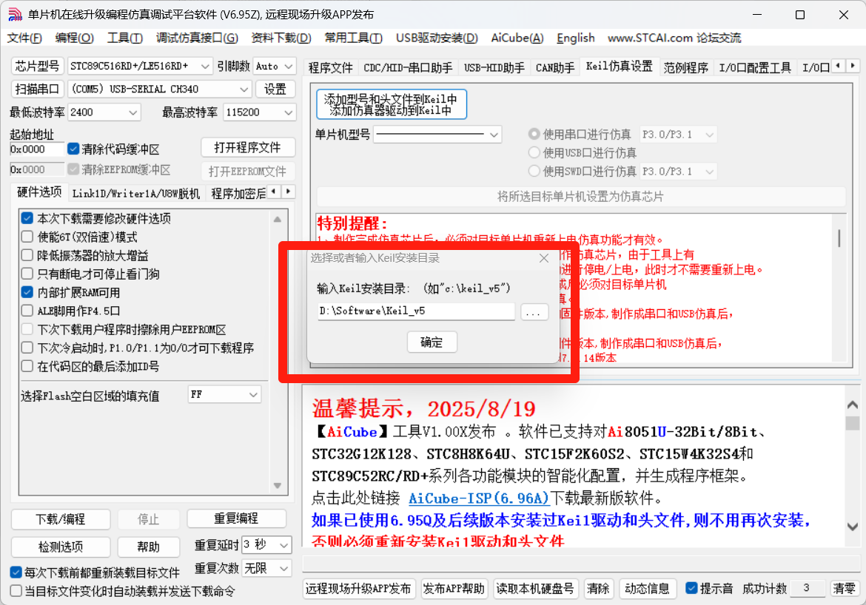Open the 单片机型号 dropdown
866x605 pixels.
tap(437, 134)
